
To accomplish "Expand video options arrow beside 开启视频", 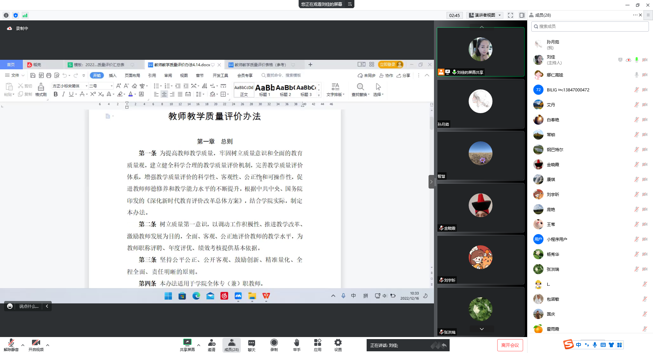I will [48, 345].
